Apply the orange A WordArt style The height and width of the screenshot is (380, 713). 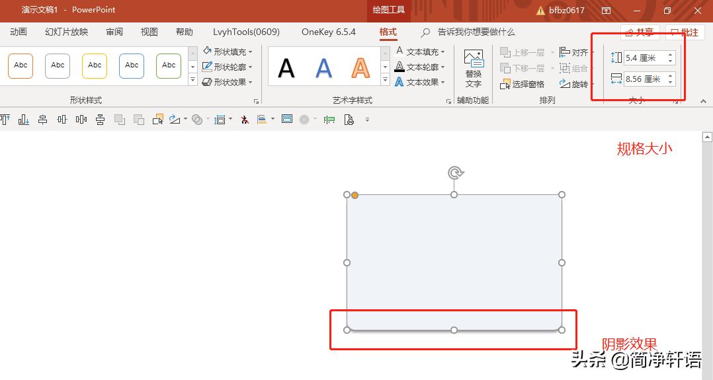click(x=360, y=67)
